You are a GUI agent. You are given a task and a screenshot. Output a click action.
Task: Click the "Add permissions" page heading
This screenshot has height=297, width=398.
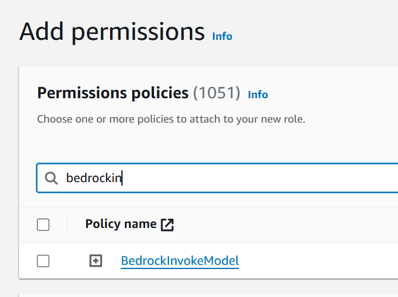[112, 31]
